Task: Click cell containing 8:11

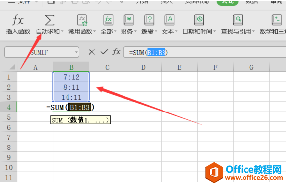Action: pos(71,87)
